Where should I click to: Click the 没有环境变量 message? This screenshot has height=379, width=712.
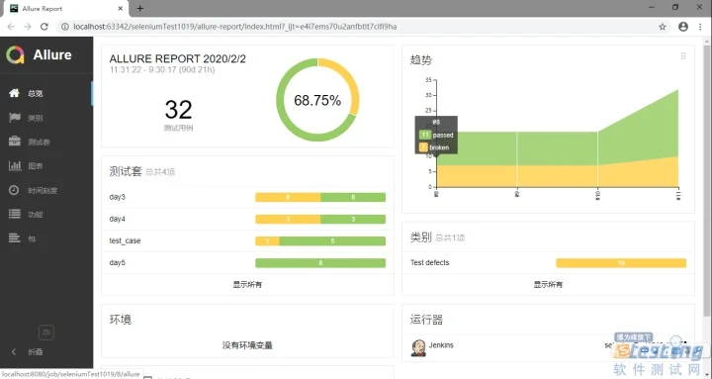[x=247, y=345]
